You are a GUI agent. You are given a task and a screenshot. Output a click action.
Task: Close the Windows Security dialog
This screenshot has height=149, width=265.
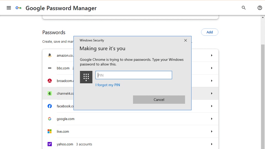[185, 40]
